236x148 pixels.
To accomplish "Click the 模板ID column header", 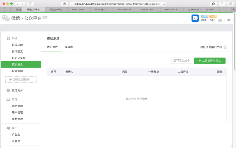I will 69,72.
